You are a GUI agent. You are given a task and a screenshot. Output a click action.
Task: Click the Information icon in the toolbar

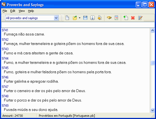pos(93,18)
